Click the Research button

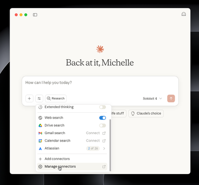tap(56, 98)
